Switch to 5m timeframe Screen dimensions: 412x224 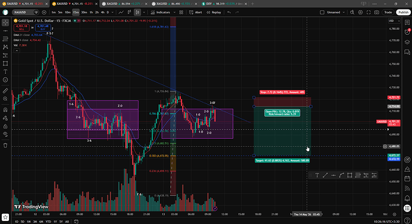coord(60,13)
